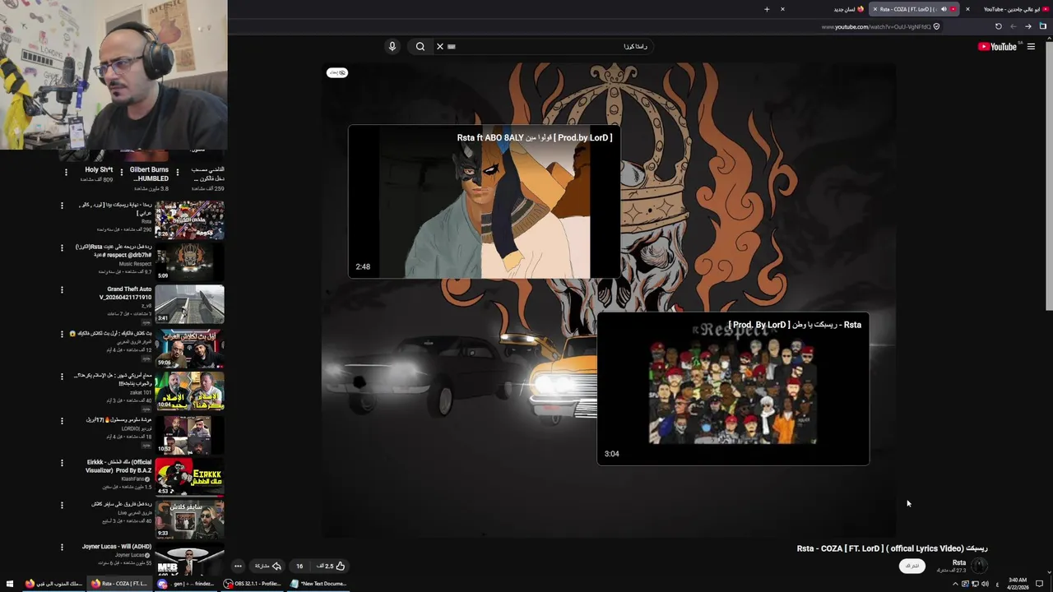This screenshot has width=1053, height=592.
Task: Open the 'Eirkkk' 4:53 video thumbnail
Action: click(190, 477)
